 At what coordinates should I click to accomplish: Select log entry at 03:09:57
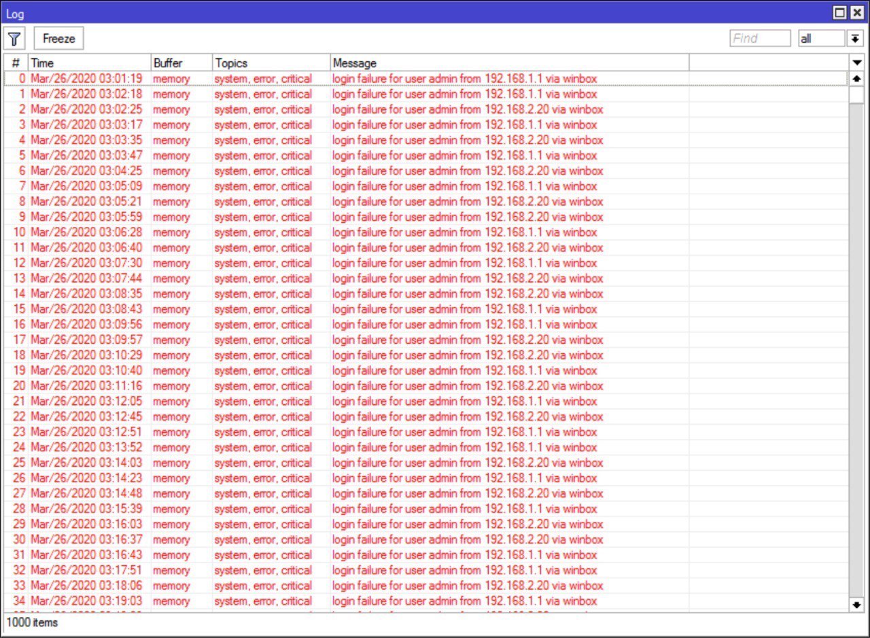[x=426, y=340]
